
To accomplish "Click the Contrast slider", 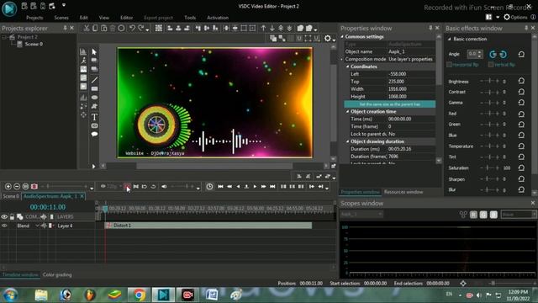I will (x=490, y=92).
